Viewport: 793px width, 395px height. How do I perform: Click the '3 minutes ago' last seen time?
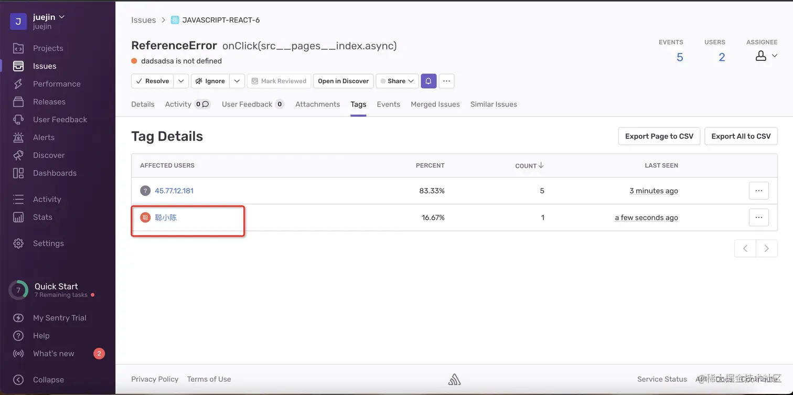653,191
